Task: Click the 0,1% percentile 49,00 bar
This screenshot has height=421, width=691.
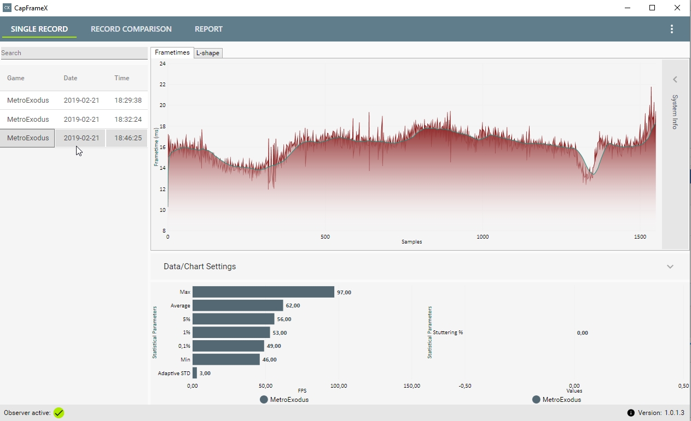Action: point(228,346)
